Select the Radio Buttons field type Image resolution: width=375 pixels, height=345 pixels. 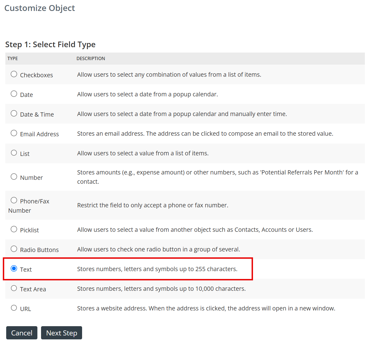14,249
